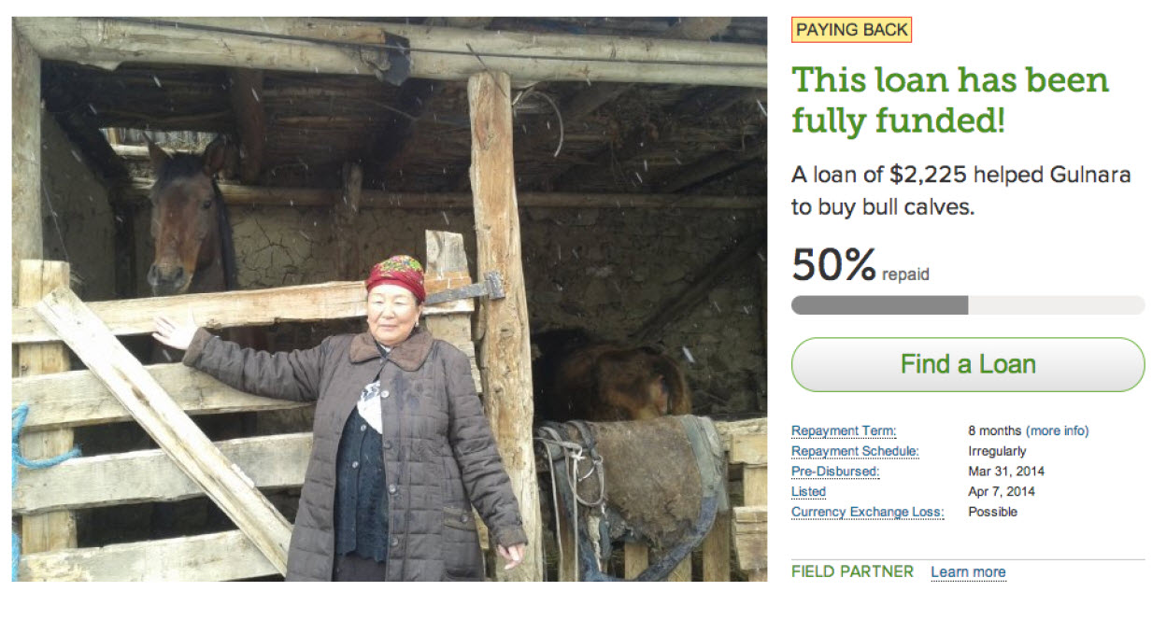This screenshot has width=1152, height=620.
Task: Click the Listed label
Action: [x=809, y=491]
